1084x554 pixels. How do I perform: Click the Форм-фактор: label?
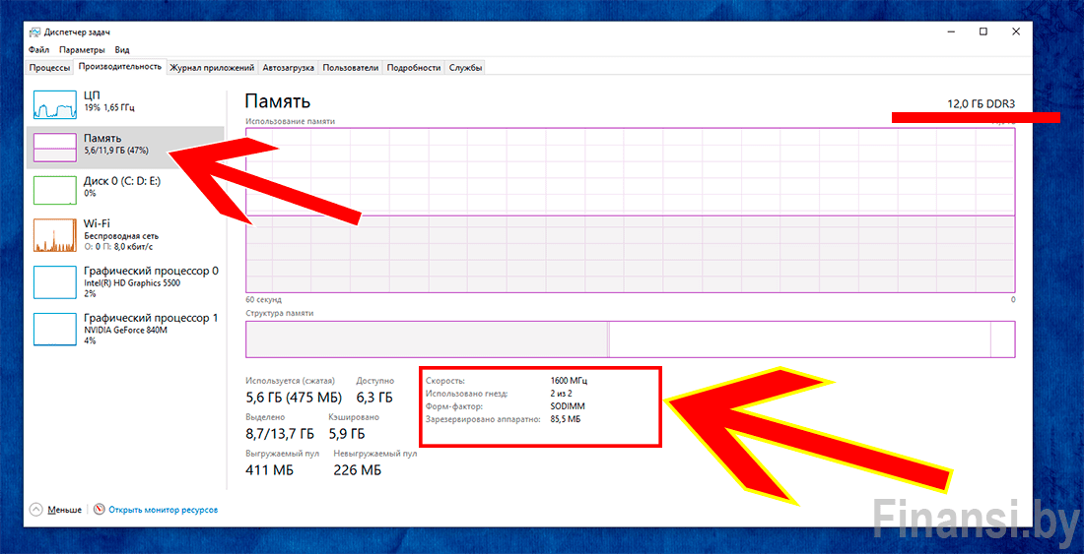coord(453,405)
